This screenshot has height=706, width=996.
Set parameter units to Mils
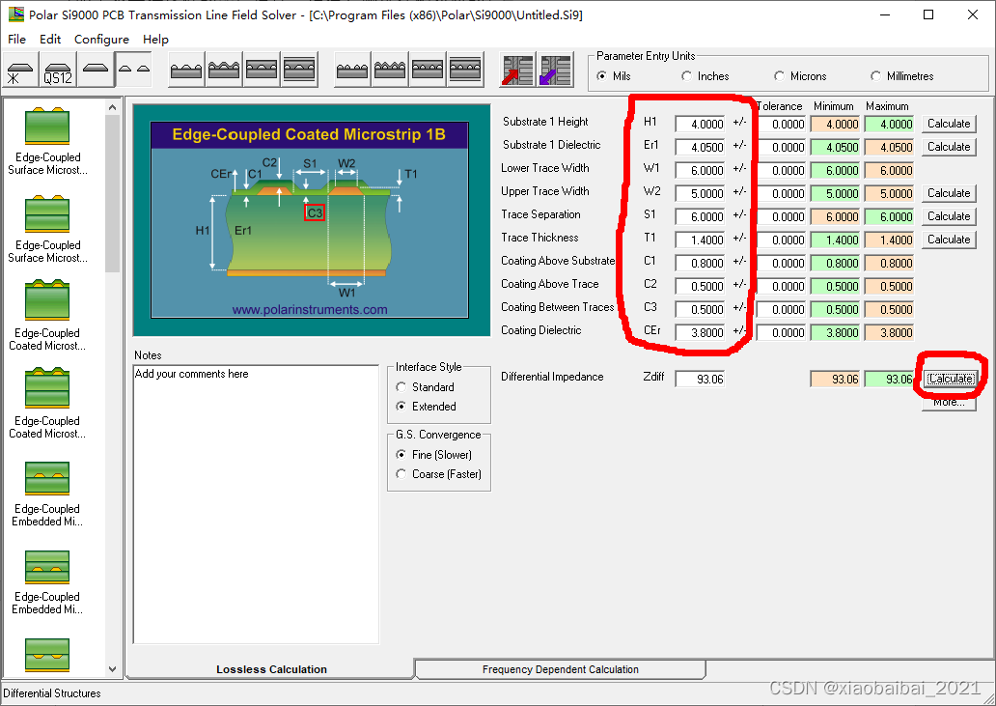pyautogui.click(x=614, y=76)
